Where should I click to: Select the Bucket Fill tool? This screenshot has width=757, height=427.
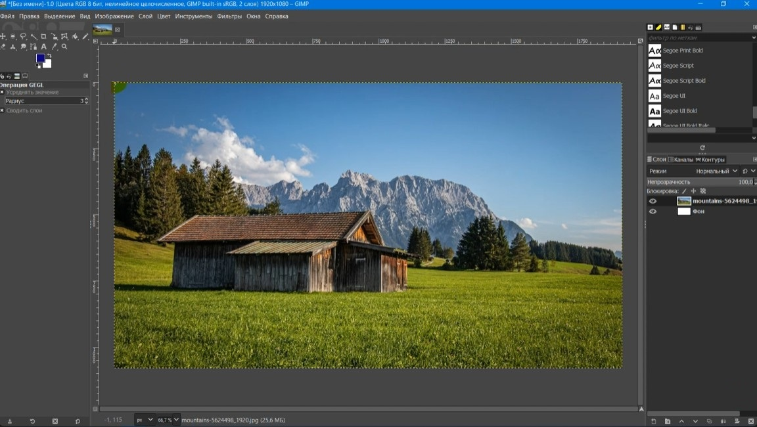(x=75, y=36)
